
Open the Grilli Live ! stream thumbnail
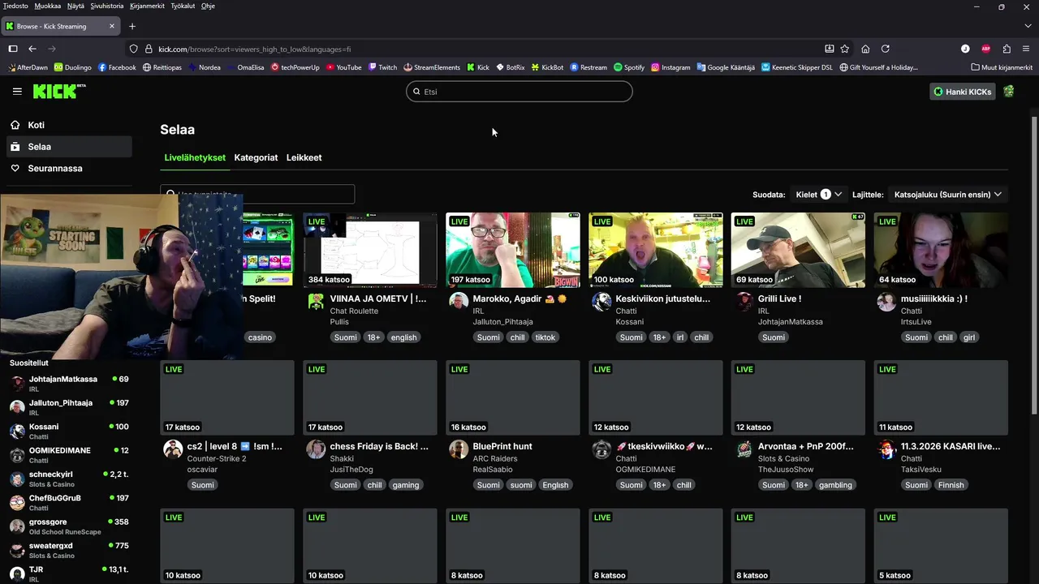798,250
